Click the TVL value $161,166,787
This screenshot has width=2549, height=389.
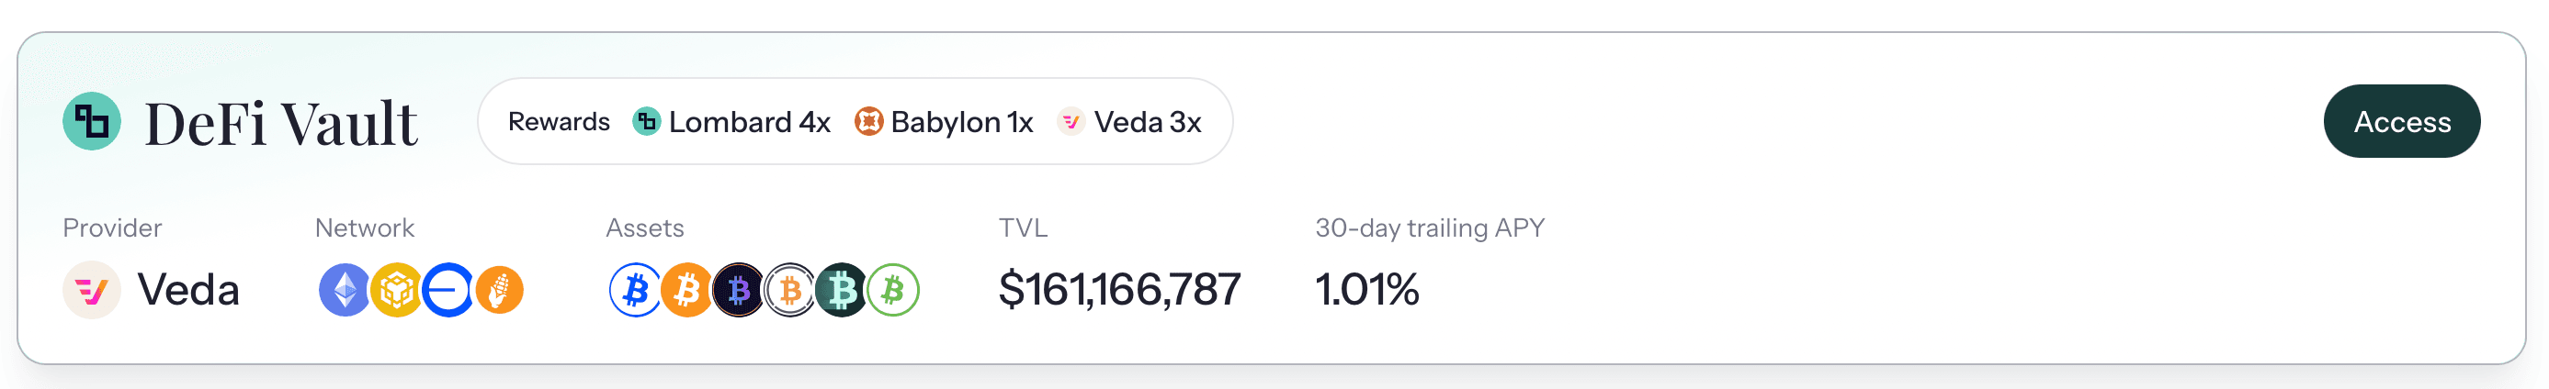pyautogui.click(x=1119, y=290)
